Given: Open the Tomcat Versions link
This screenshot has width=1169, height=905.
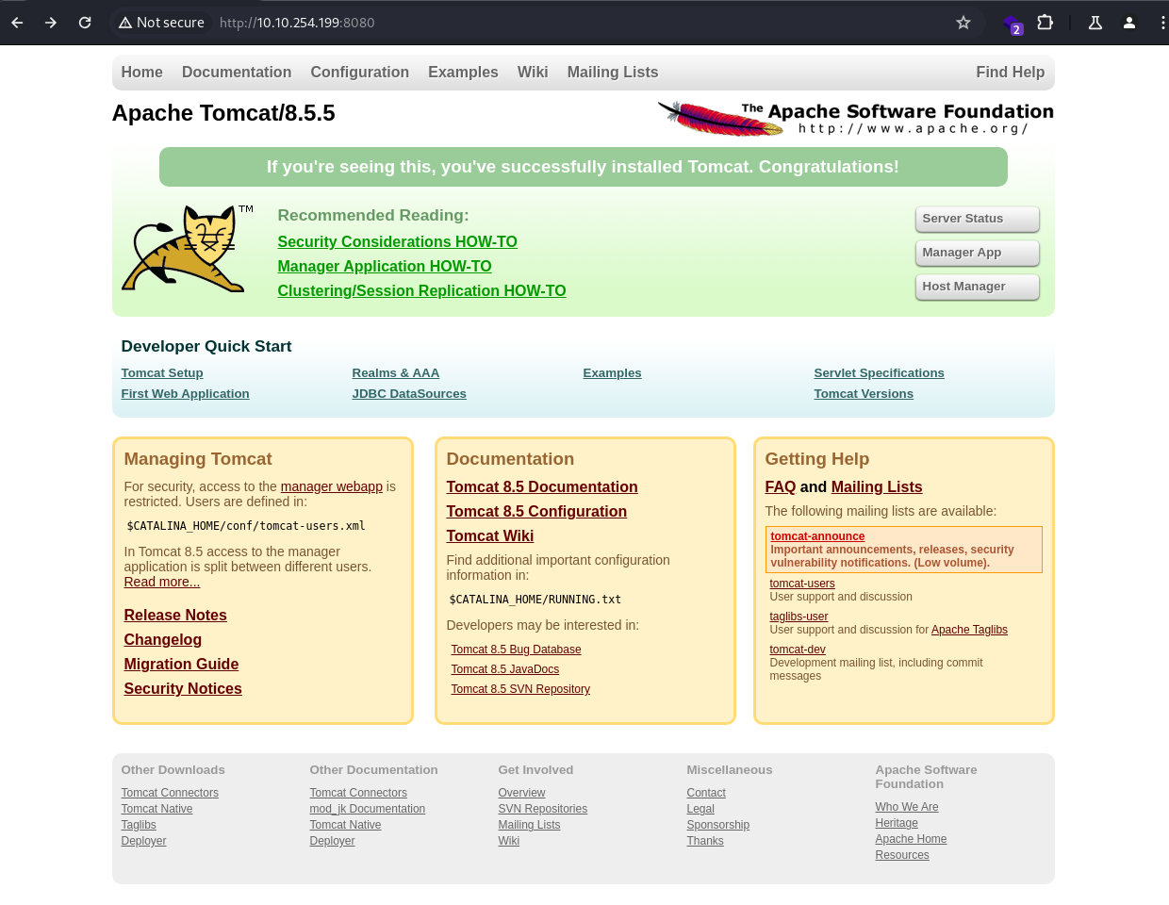Looking at the screenshot, I should 864,394.
